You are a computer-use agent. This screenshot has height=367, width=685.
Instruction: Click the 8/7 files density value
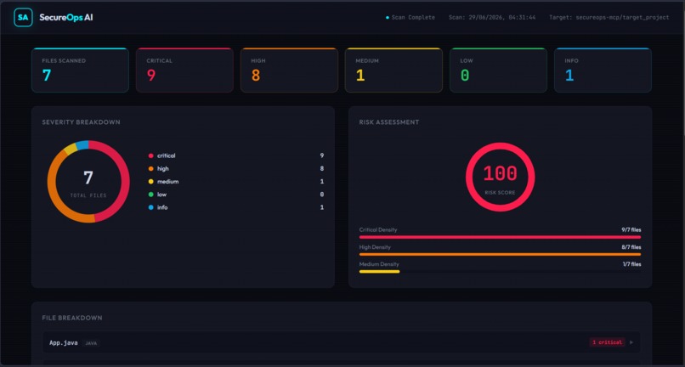click(x=631, y=247)
